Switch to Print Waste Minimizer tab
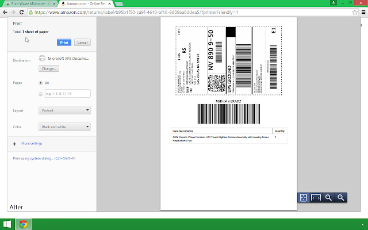Screen dimensions: 368x230 click(x=30, y=4)
